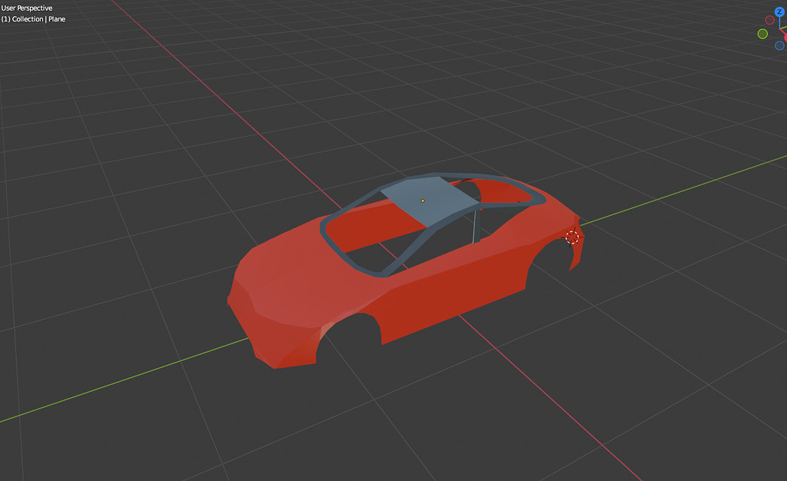The width and height of the screenshot is (787, 481).
Task: Click the Z axis on the navigation gizmo
Action: coord(779,12)
